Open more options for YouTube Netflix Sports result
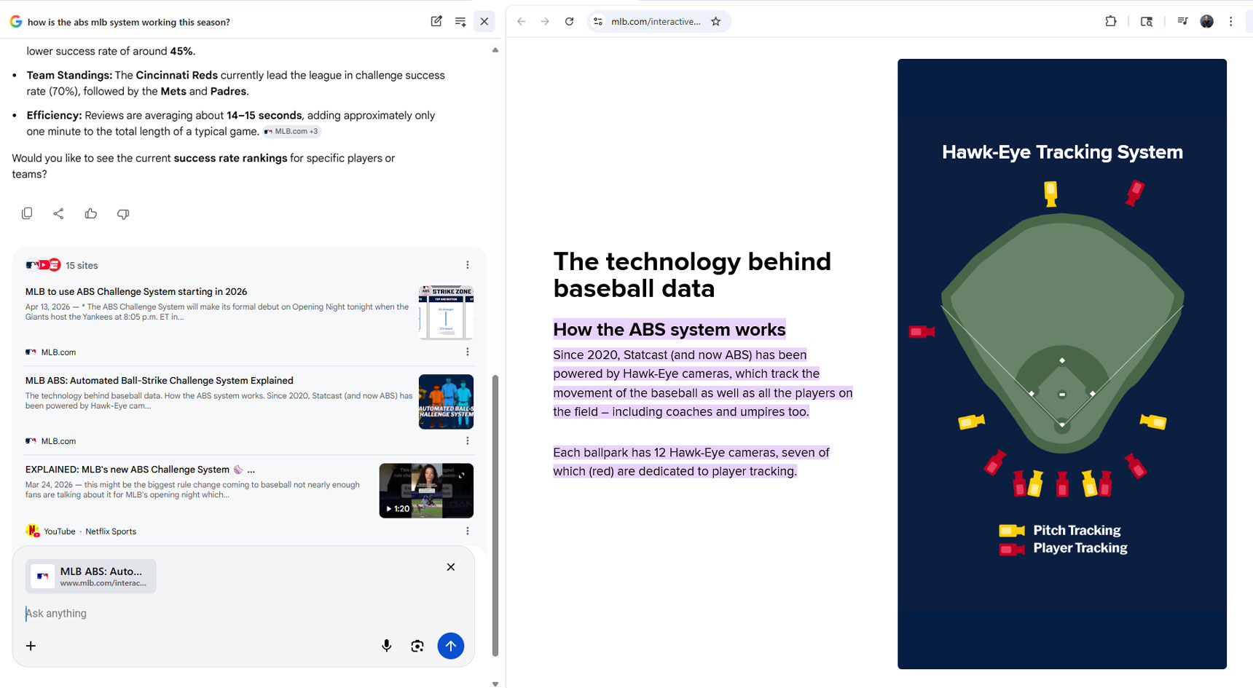This screenshot has width=1253, height=688. [x=468, y=531]
